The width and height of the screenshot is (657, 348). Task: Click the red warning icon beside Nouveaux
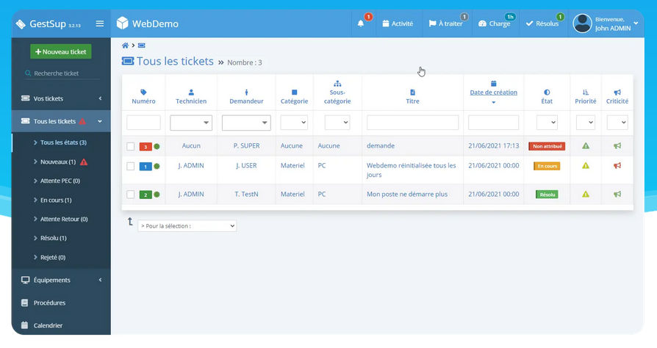[84, 162]
